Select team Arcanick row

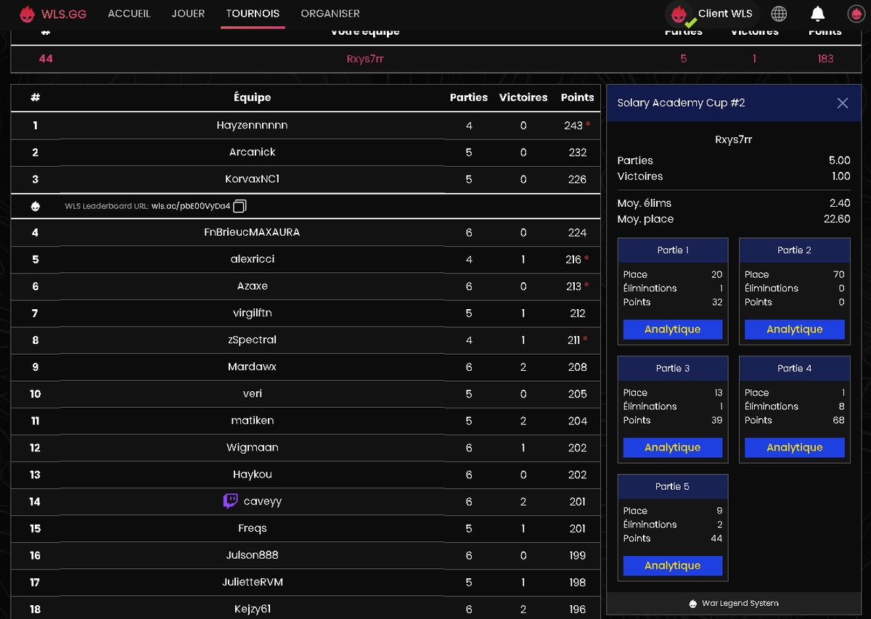pos(306,152)
